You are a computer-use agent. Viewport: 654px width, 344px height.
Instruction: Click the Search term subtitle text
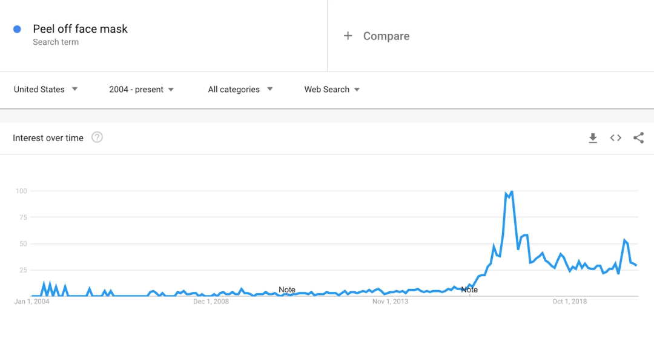(x=56, y=42)
